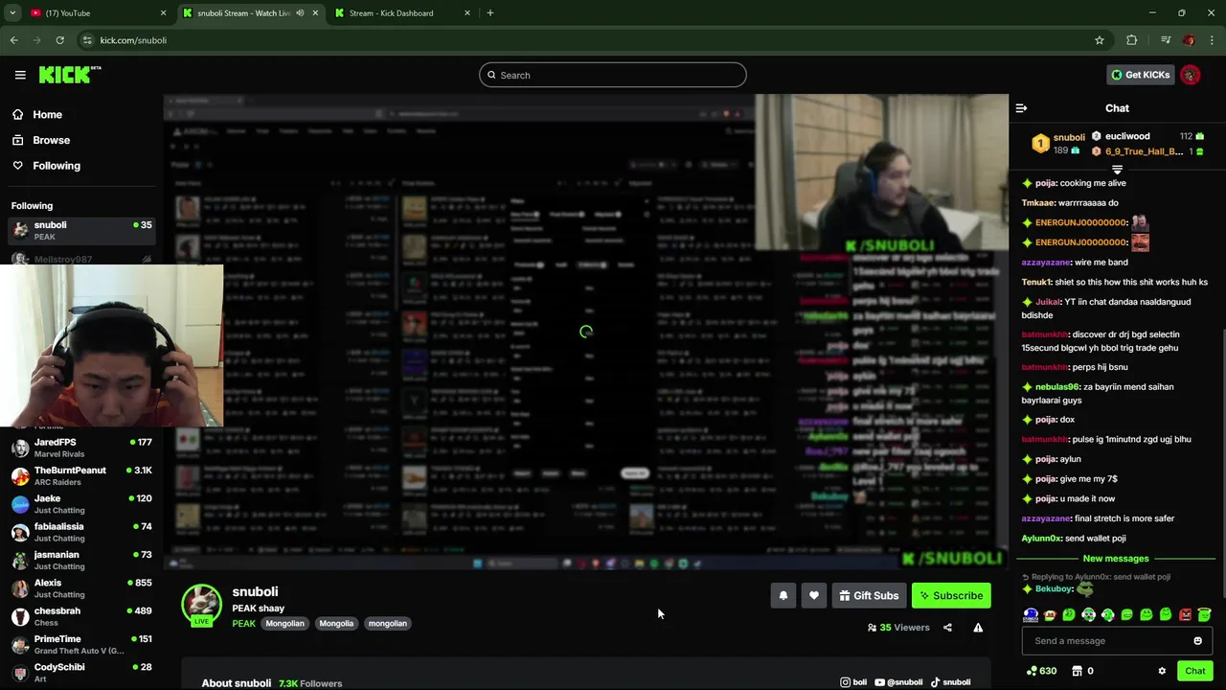Open the hamburger sidebar menu
Viewport: 1226px width, 690px height.
(20, 75)
